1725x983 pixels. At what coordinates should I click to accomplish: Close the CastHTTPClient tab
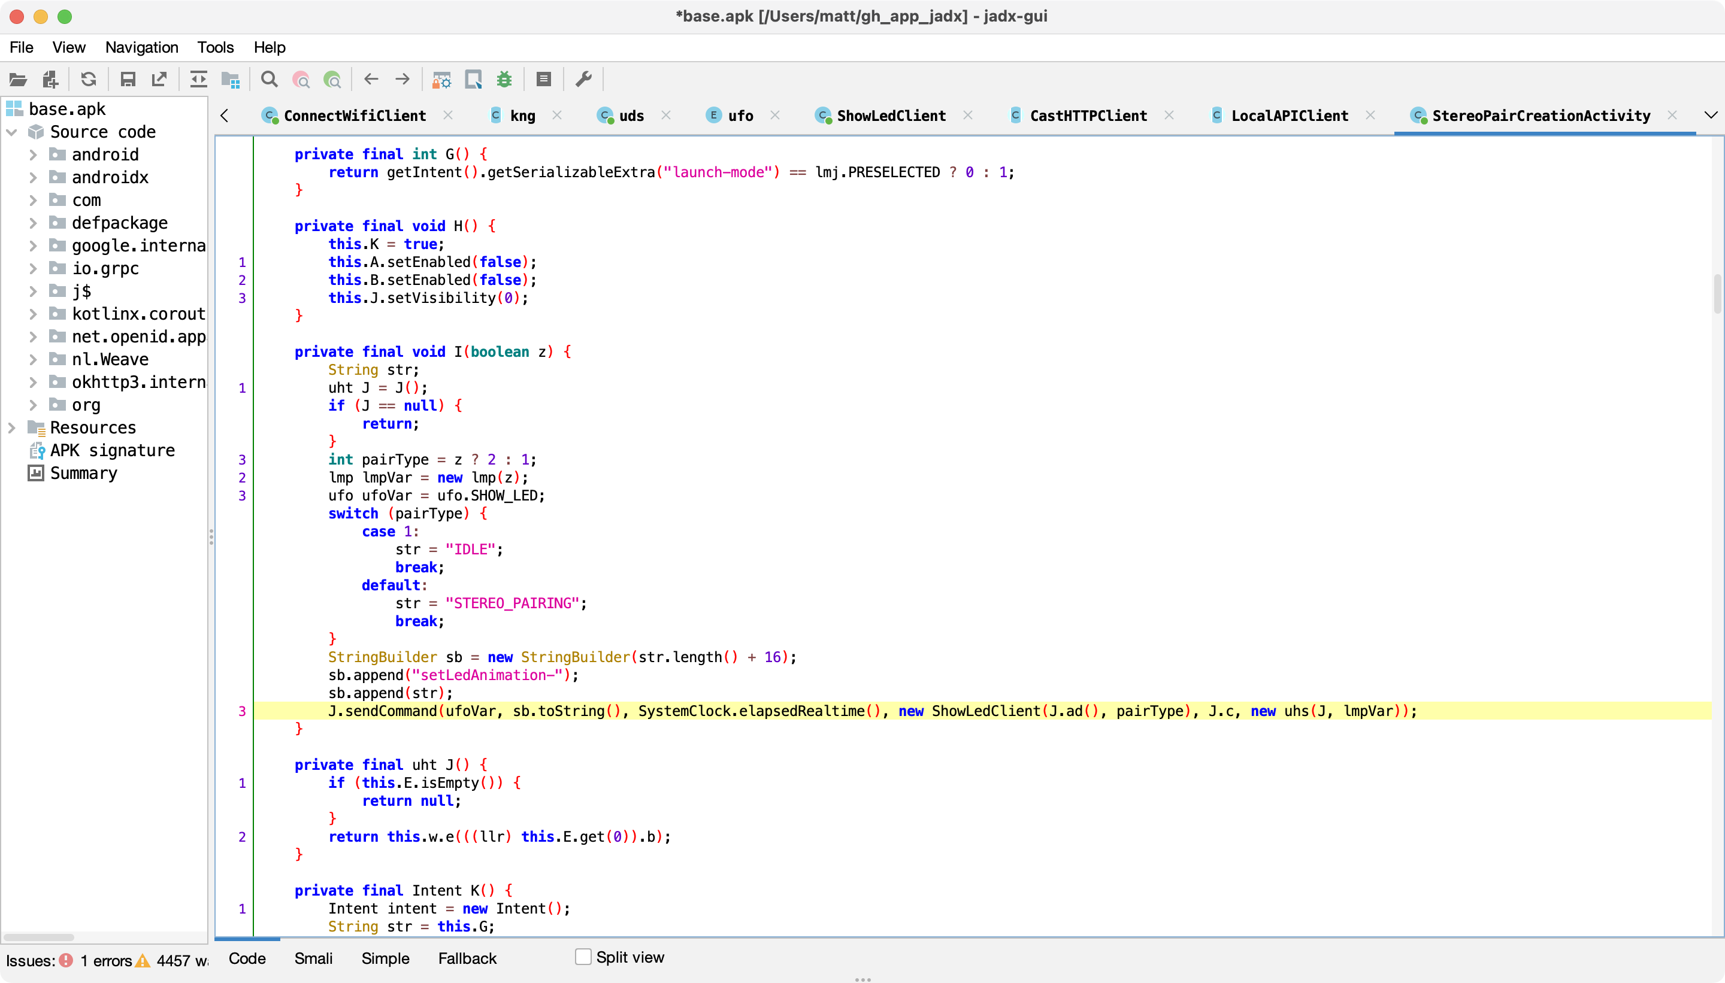(1169, 116)
